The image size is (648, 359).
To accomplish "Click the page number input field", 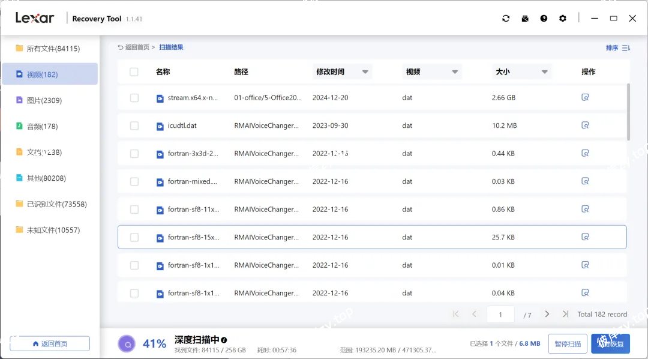I will pyautogui.click(x=500, y=314).
